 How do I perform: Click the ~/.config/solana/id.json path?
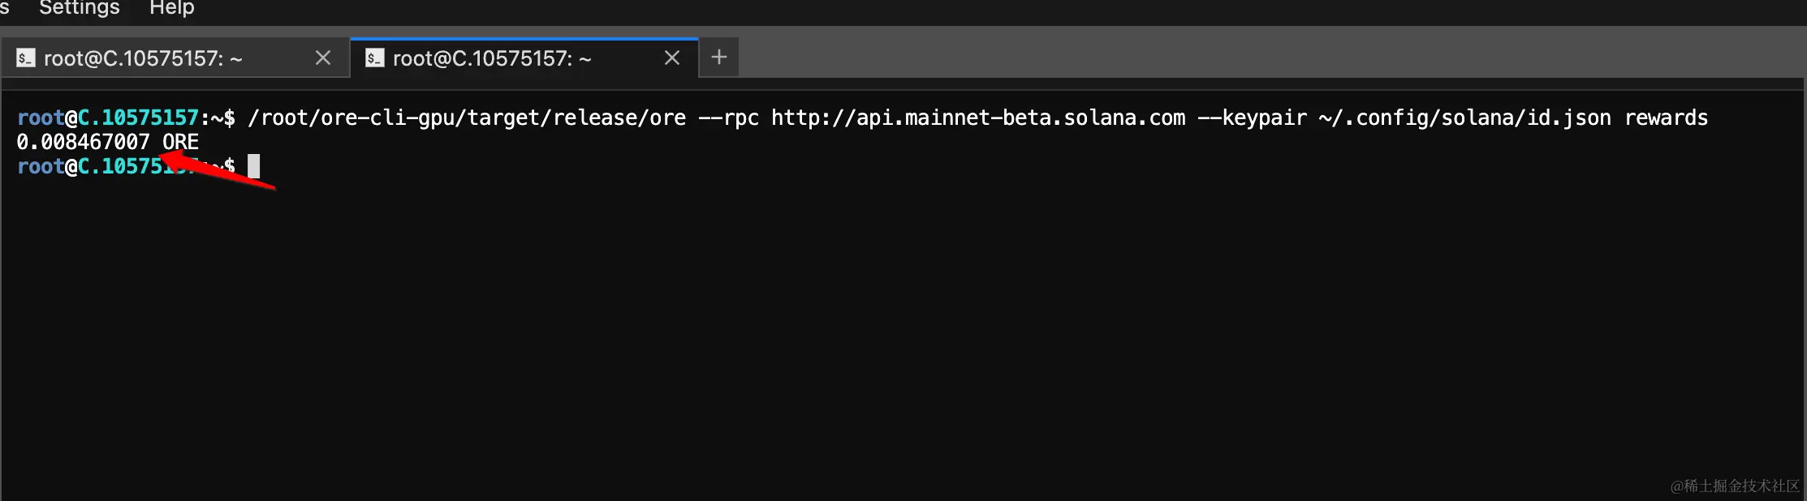pyautogui.click(x=1464, y=118)
